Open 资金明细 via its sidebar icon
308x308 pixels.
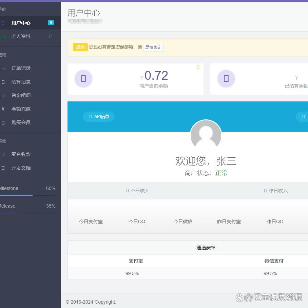pyautogui.click(x=4, y=95)
